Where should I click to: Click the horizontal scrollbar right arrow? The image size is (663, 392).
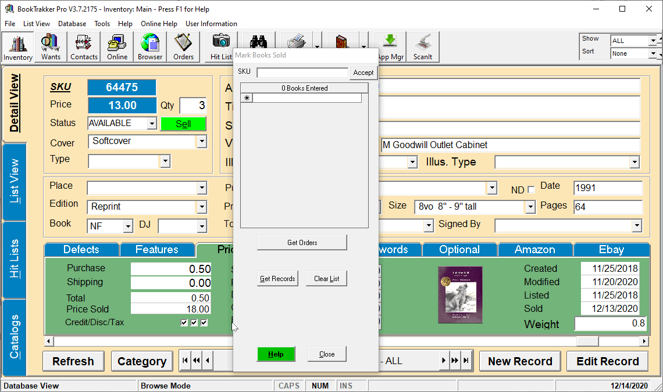pyautogui.click(x=644, y=341)
